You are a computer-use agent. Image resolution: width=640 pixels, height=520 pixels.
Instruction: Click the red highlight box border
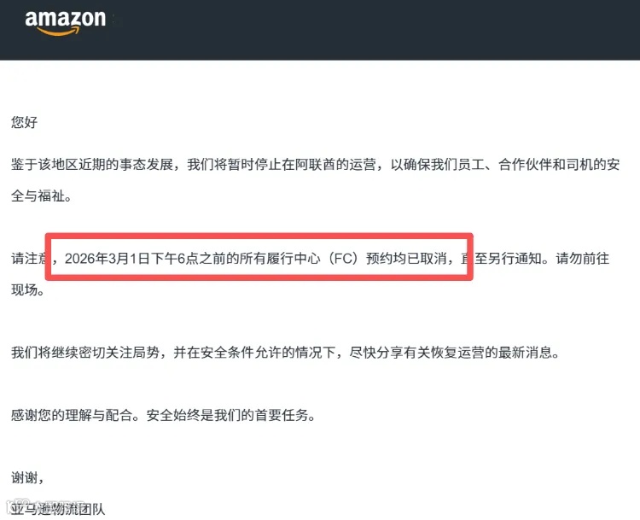pos(259,236)
